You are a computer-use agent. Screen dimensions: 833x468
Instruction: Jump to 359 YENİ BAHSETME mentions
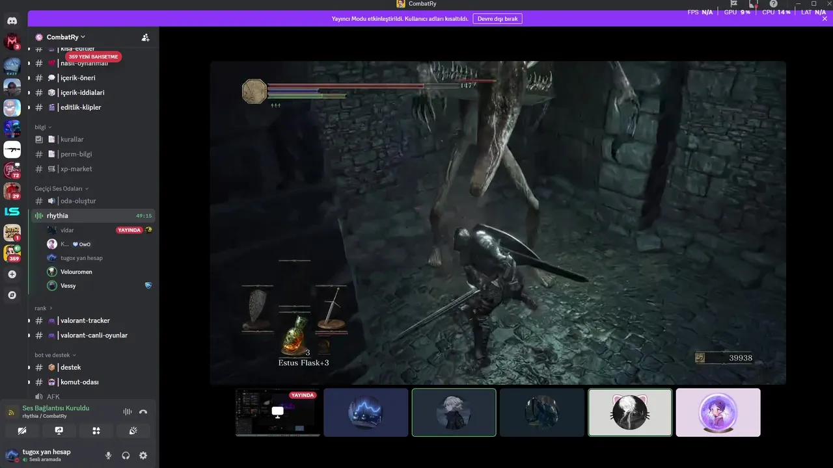pos(94,57)
